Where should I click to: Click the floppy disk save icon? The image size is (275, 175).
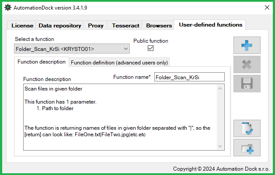pyautogui.click(x=247, y=84)
